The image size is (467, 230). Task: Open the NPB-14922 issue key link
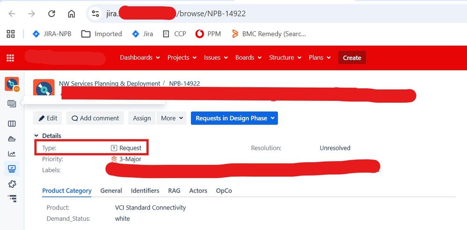click(x=184, y=84)
